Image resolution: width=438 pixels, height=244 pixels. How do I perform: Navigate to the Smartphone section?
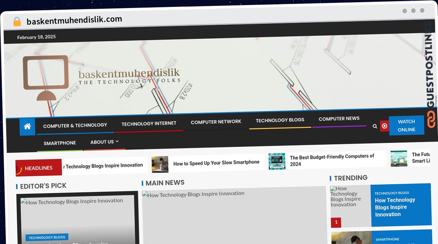(60, 143)
